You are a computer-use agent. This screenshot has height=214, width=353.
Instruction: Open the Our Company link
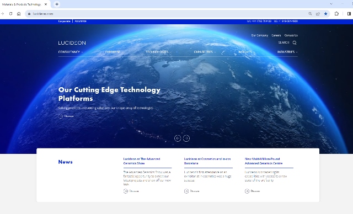point(260,35)
